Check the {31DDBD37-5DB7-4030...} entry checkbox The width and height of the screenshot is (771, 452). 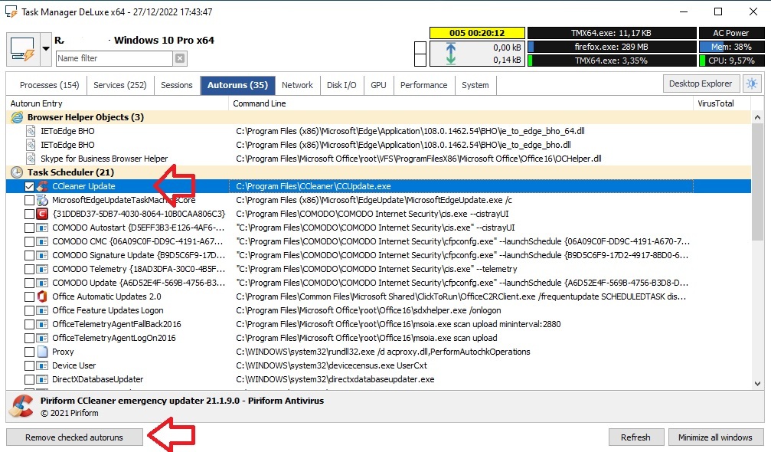coord(29,214)
